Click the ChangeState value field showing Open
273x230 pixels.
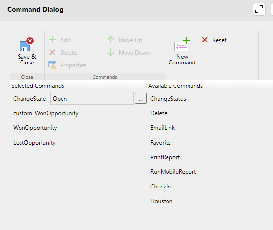click(92, 98)
